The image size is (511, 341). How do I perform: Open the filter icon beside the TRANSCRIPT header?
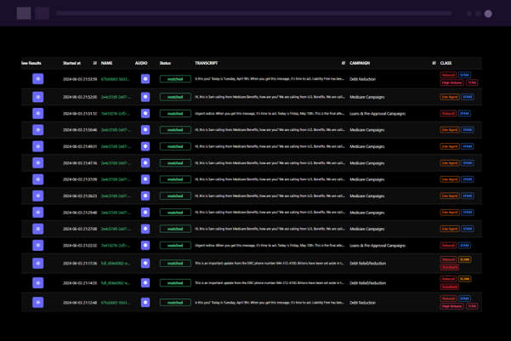343,63
